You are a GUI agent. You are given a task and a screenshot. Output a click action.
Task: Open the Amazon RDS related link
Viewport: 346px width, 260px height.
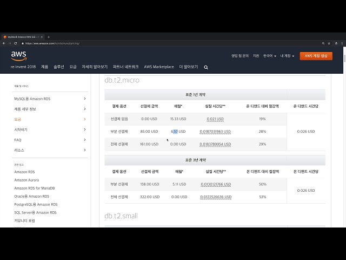pos(24,172)
